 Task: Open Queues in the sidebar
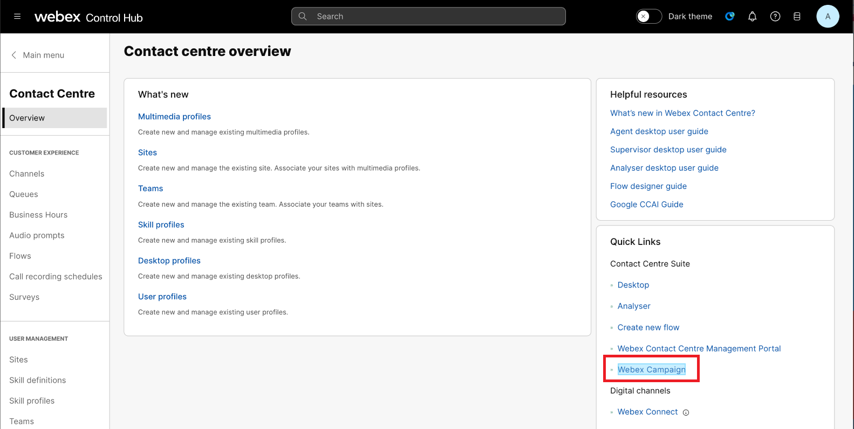[x=24, y=194]
